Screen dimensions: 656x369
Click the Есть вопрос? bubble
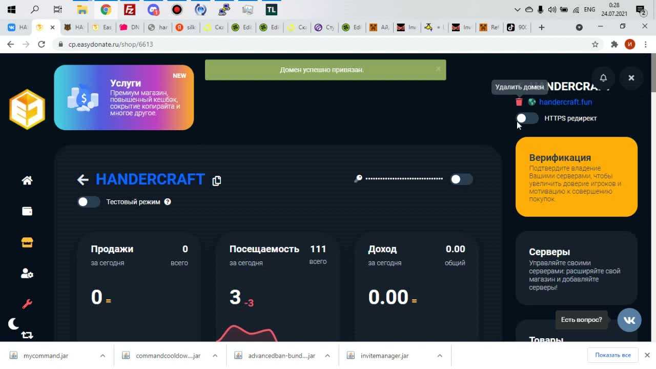[581, 320]
